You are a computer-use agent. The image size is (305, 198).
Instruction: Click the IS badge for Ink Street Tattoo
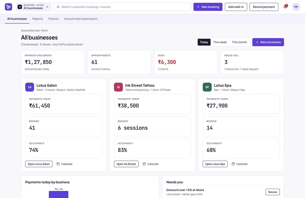coord(118,87)
